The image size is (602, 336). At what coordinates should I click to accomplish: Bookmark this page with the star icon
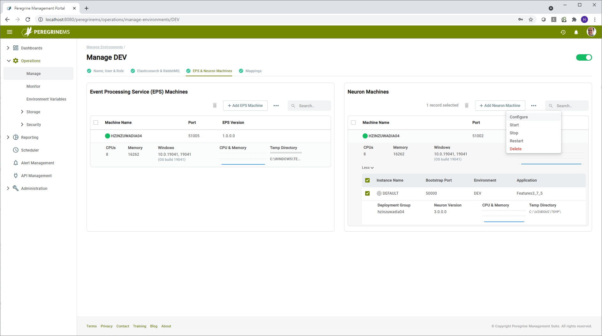click(531, 19)
